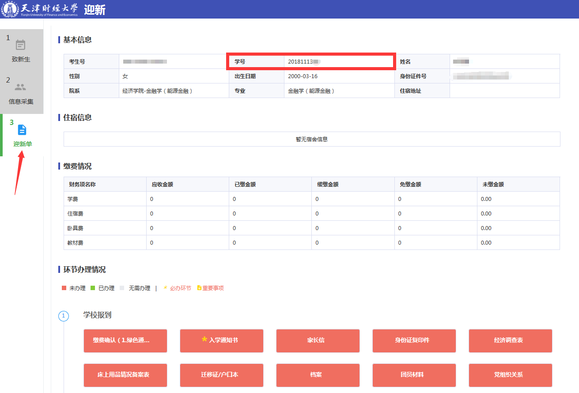
Task: Click the 学费 row label
Action: 72,199
